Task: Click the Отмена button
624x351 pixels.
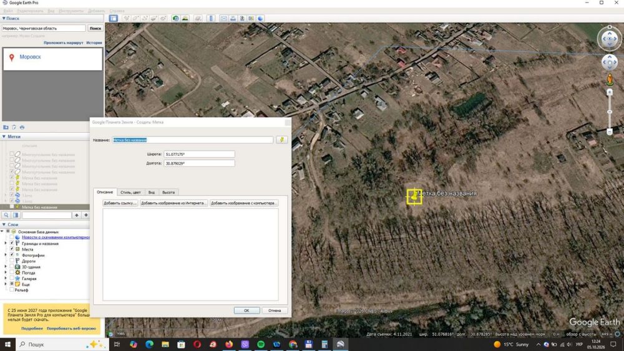Action: [275, 310]
